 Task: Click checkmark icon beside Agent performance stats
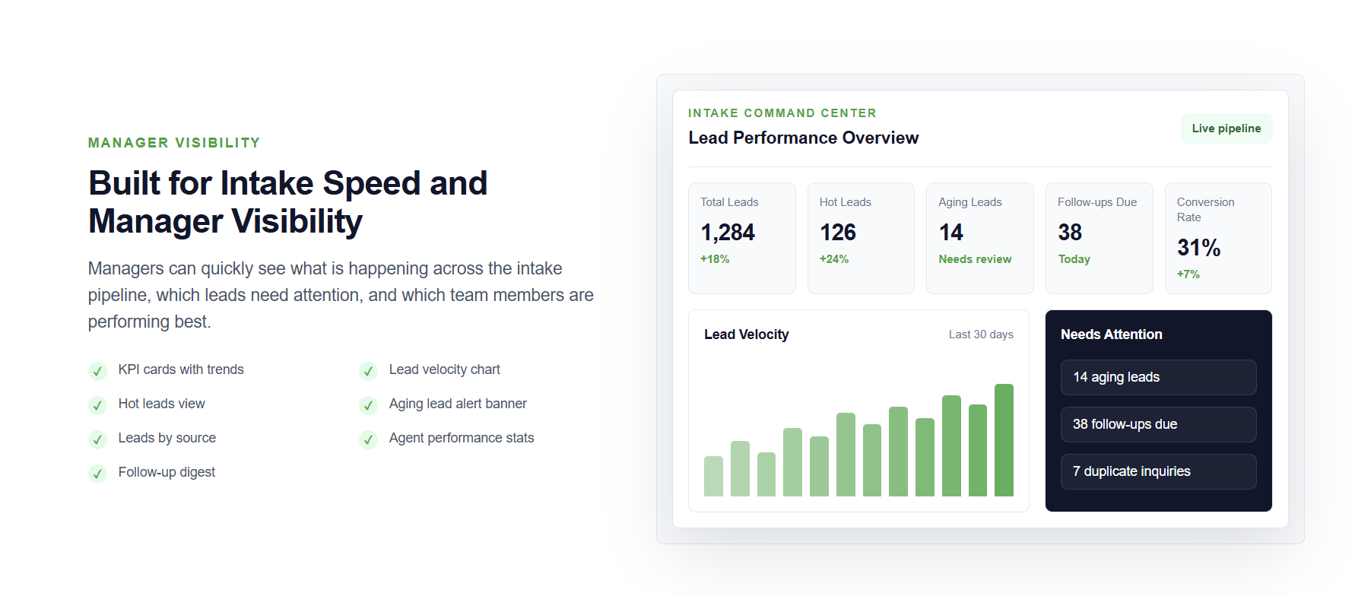pos(368,439)
